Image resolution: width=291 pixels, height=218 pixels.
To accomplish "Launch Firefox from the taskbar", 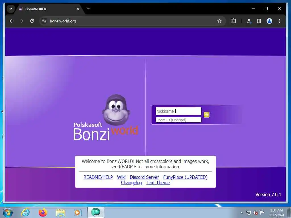I will [x=43, y=212].
